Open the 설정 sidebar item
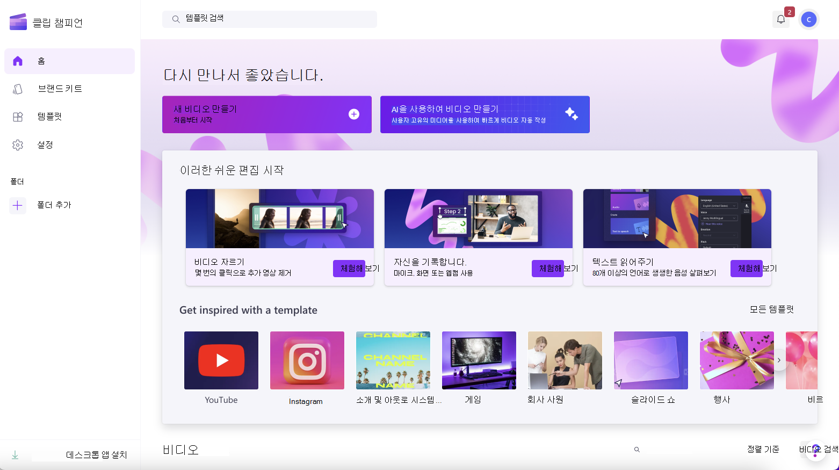The image size is (839, 470). [69, 145]
